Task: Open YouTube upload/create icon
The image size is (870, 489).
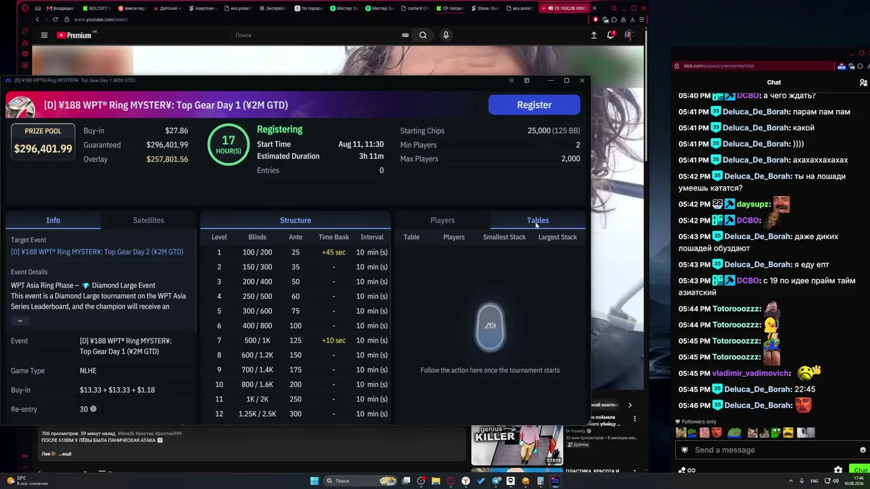Action: (594, 35)
